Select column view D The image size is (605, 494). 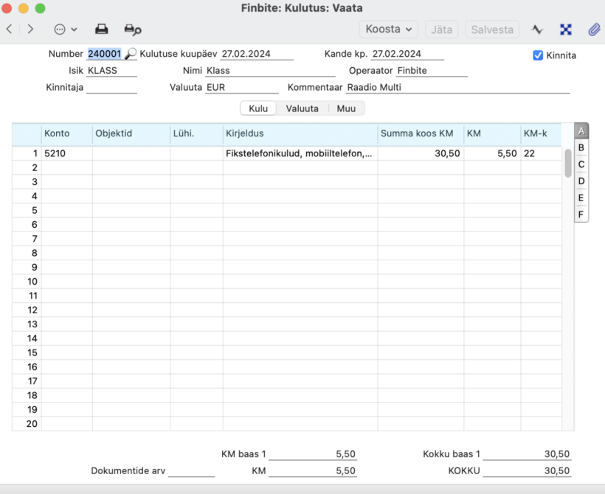click(x=581, y=181)
